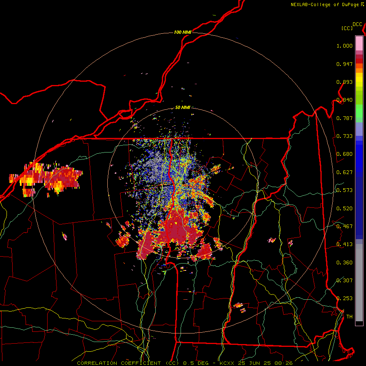This screenshot has height=366, width=366.
Task: Click the 0.733 scale value
Action: (344, 136)
